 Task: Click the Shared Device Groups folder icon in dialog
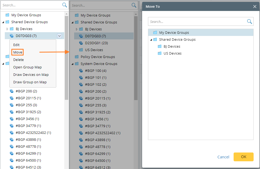(155, 39)
